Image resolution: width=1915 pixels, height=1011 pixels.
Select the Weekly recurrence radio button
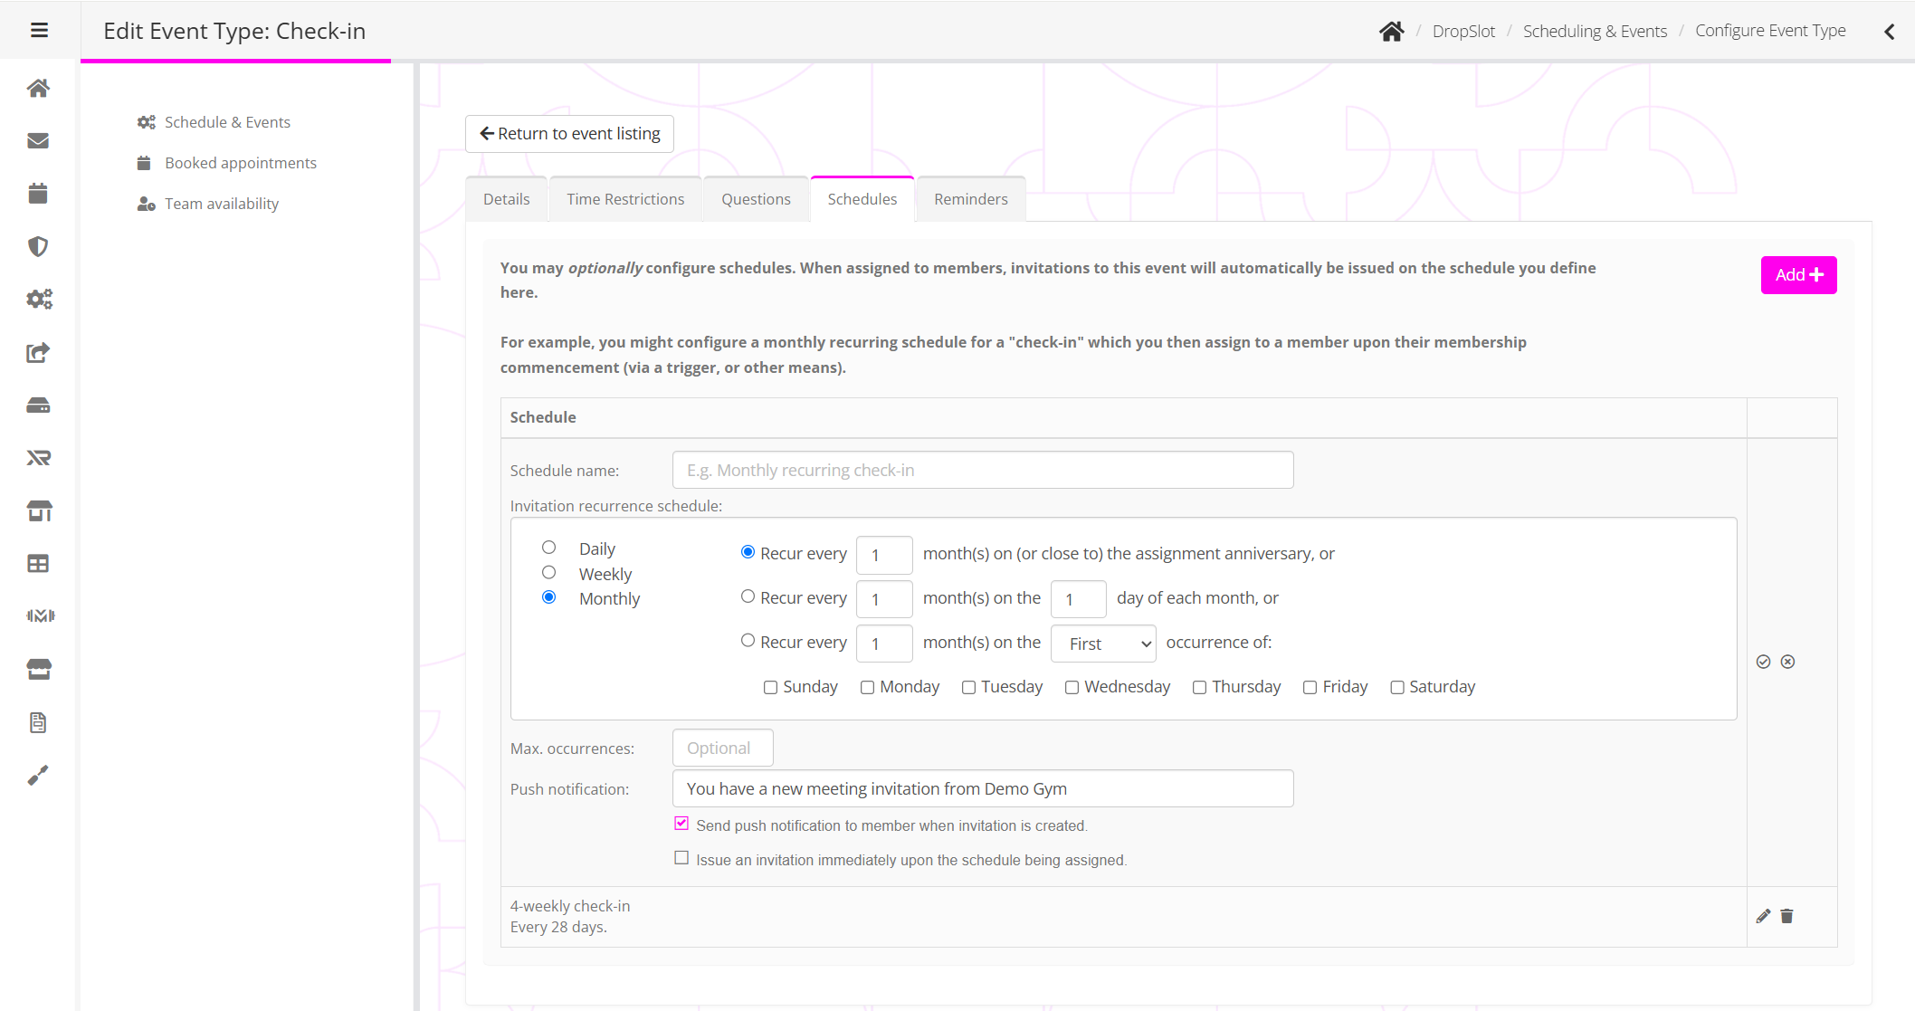pyautogui.click(x=548, y=573)
